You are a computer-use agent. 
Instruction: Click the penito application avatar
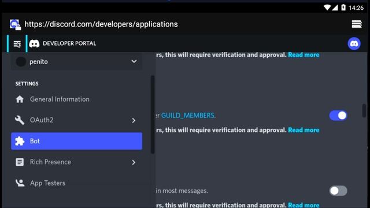point(21,62)
